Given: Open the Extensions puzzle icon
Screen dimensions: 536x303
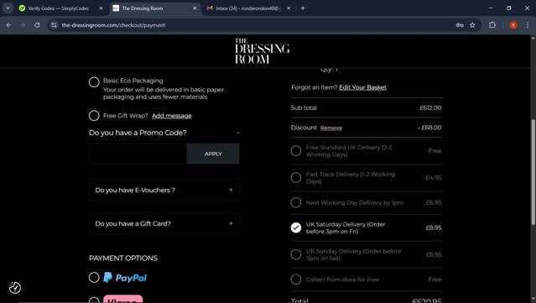Looking at the screenshot, I should click(x=492, y=25).
